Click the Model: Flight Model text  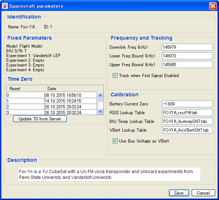pyautogui.click(x=24, y=46)
